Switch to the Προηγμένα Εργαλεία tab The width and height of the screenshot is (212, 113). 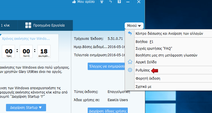click(x=45, y=25)
